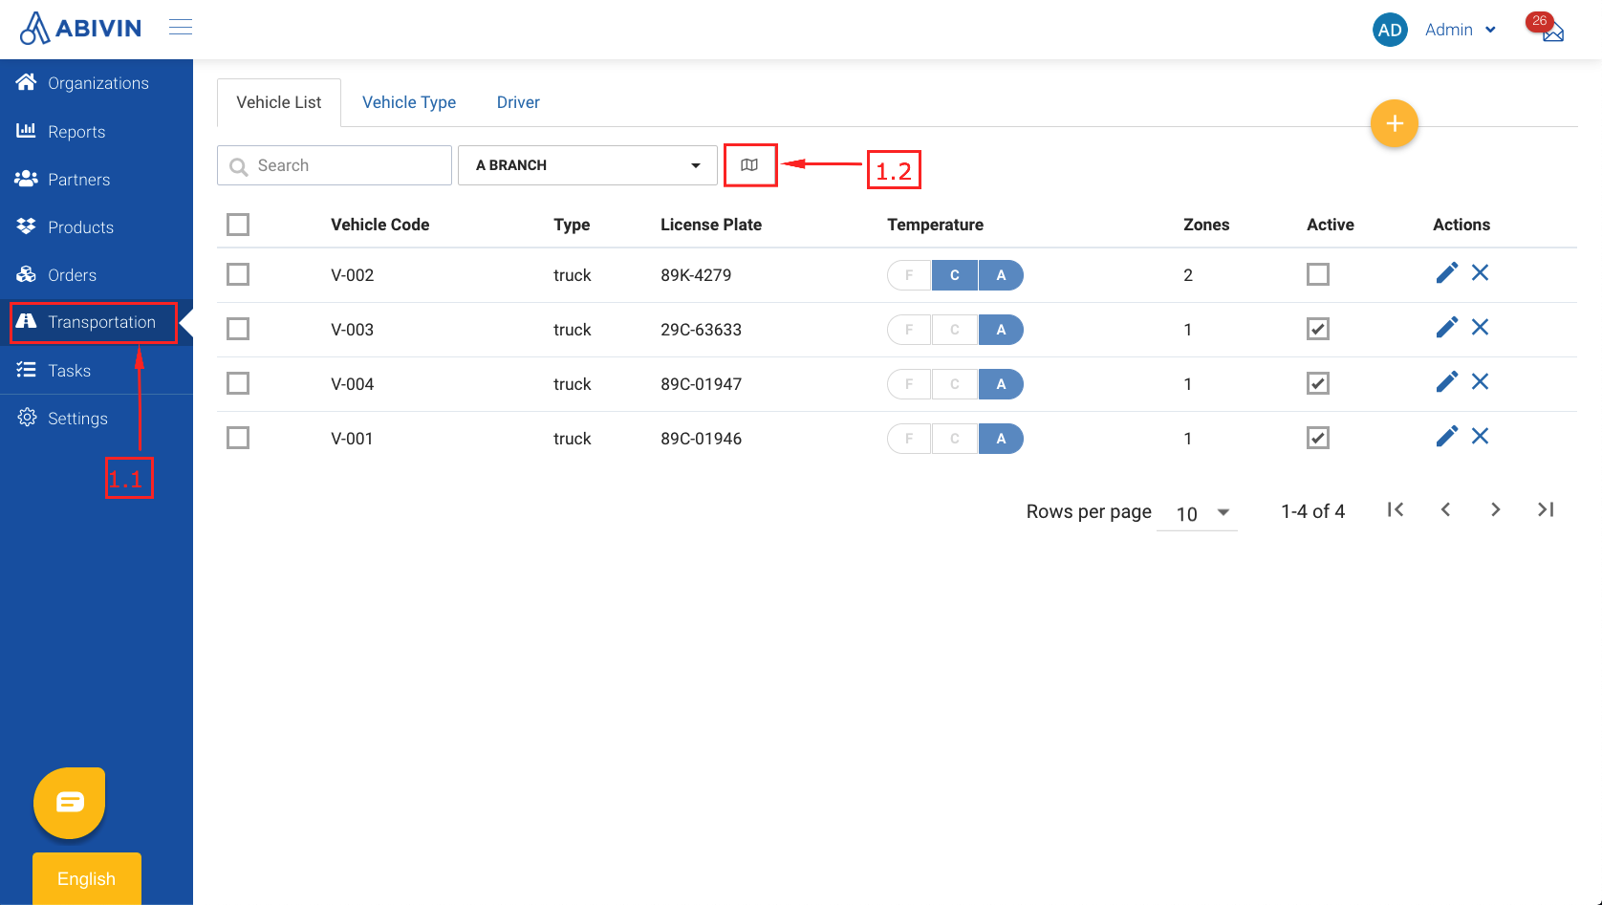Viewport: 1602px width, 905px height.
Task: Disable Active checkbox for V-003
Action: pyautogui.click(x=1318, y=330)
